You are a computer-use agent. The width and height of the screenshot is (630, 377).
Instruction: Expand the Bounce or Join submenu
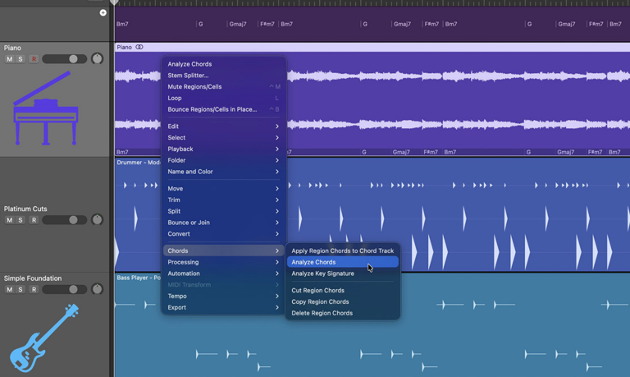point(223,222)
